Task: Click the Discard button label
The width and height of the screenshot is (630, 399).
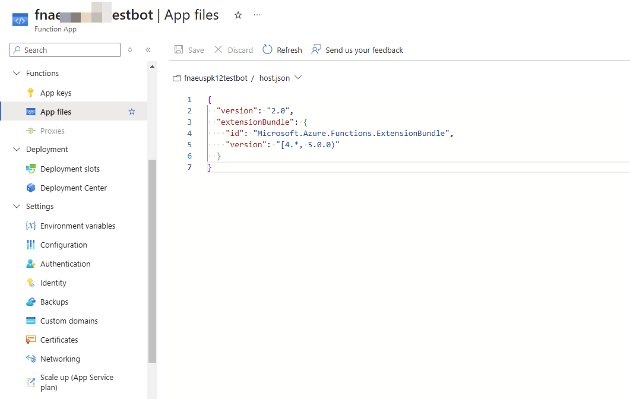Action: point(240,50)
